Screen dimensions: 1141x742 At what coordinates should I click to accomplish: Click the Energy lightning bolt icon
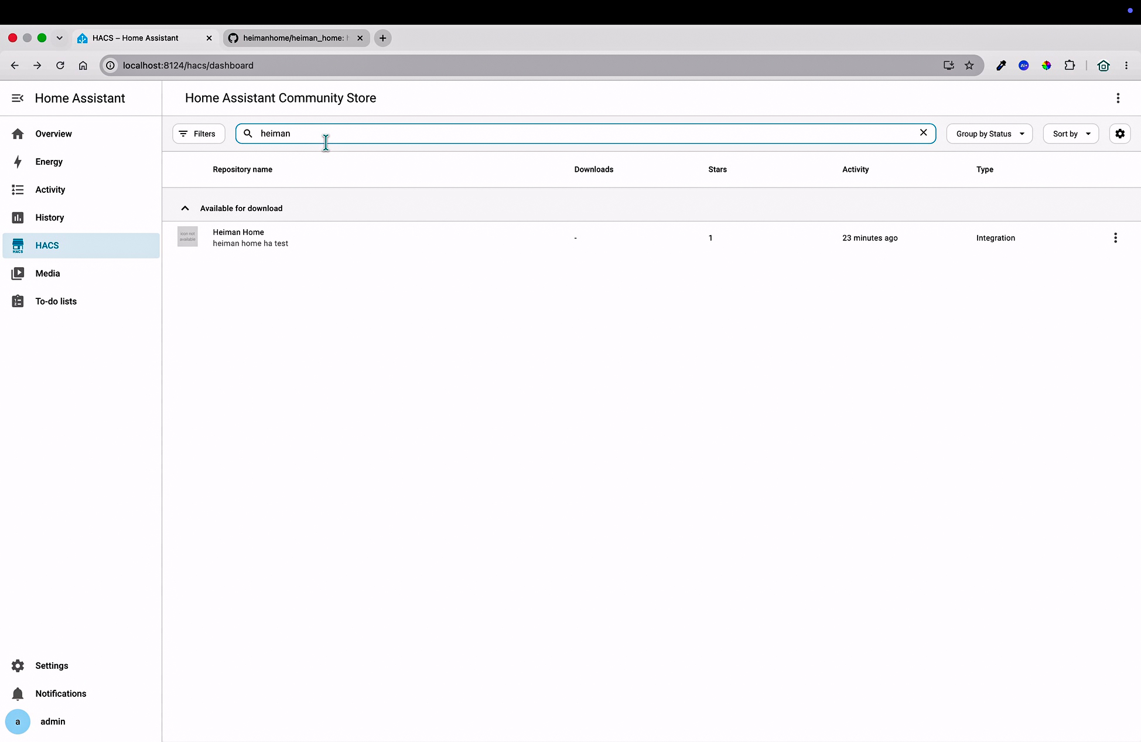18,162
